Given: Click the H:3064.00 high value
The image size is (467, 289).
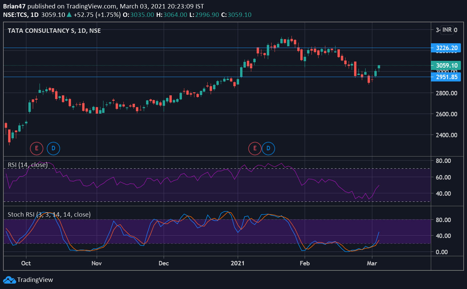Looking at the screenshot, I should 171,15.
